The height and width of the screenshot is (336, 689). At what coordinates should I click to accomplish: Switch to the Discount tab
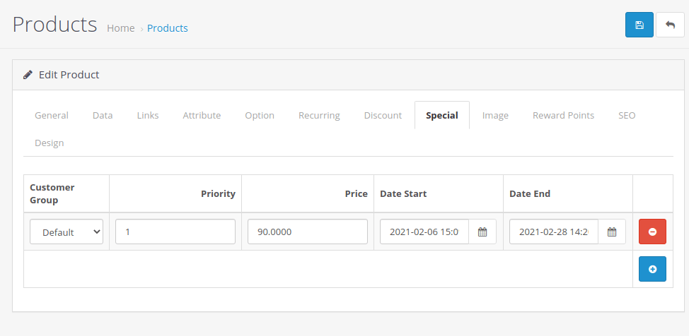(383, 115)
